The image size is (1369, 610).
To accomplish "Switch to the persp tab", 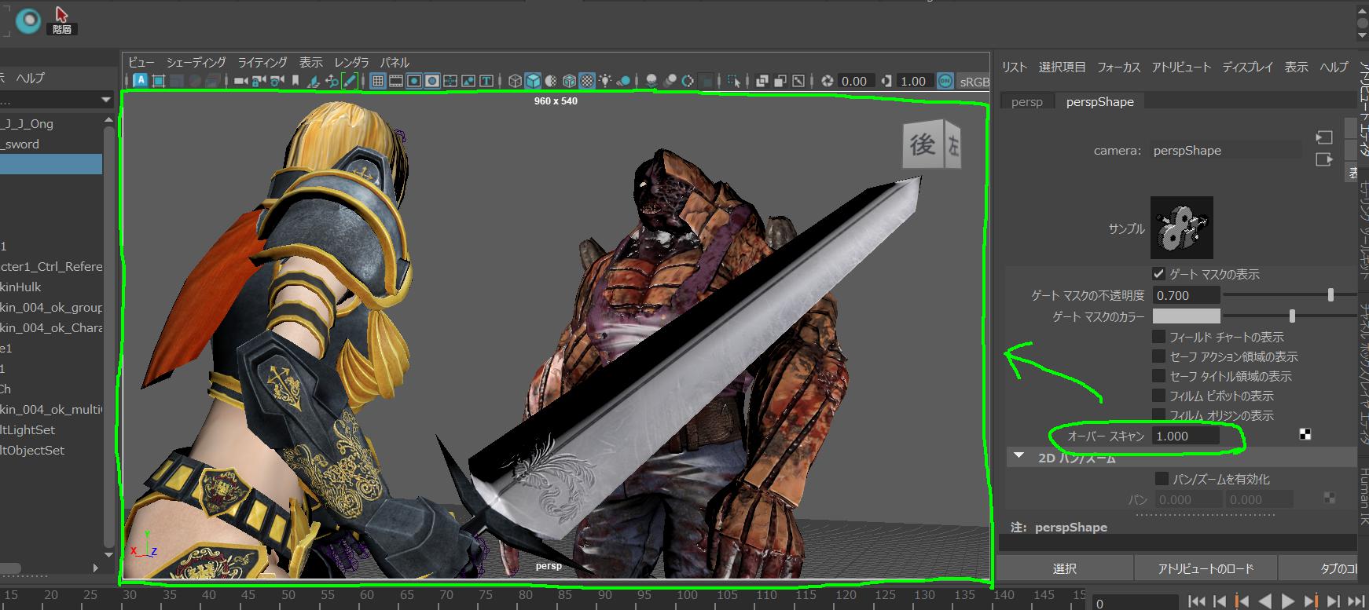I will click(1026, 101).
